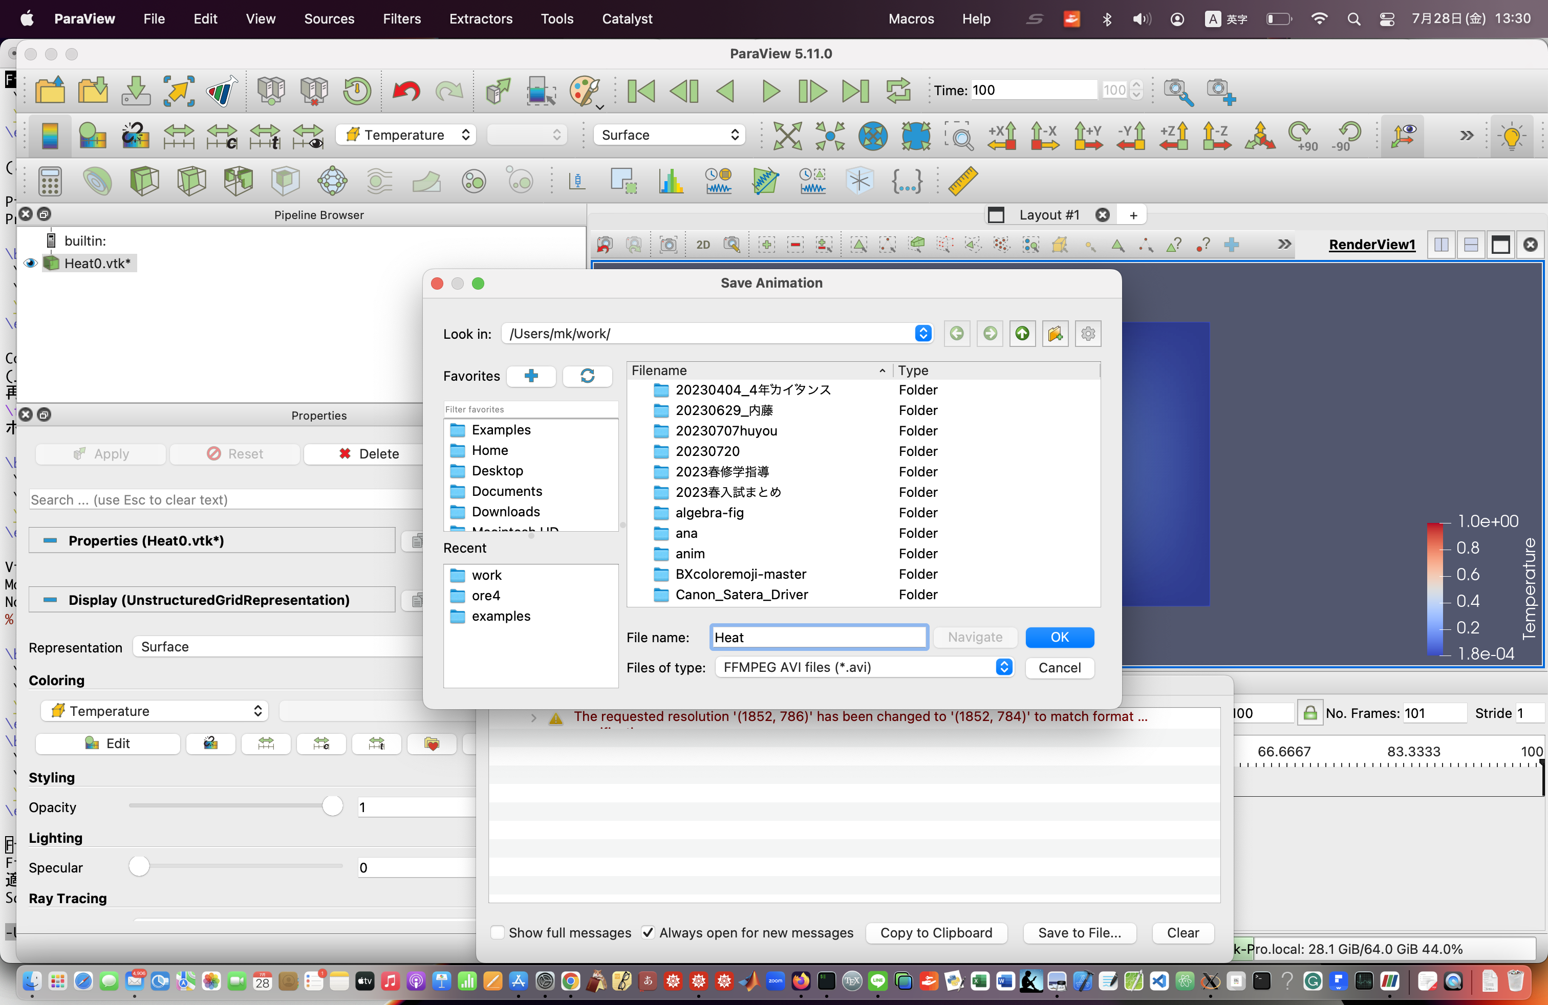This screenshot has height=1005, width=1548.
Task: Click the Open file folder icon
Action: (x=50, y=91)
